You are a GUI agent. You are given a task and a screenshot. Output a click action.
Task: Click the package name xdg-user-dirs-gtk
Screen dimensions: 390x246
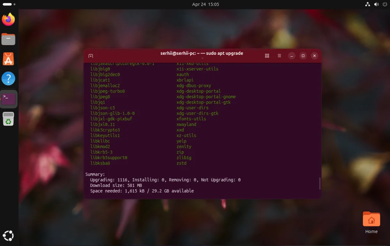click(x=197, y=113)
